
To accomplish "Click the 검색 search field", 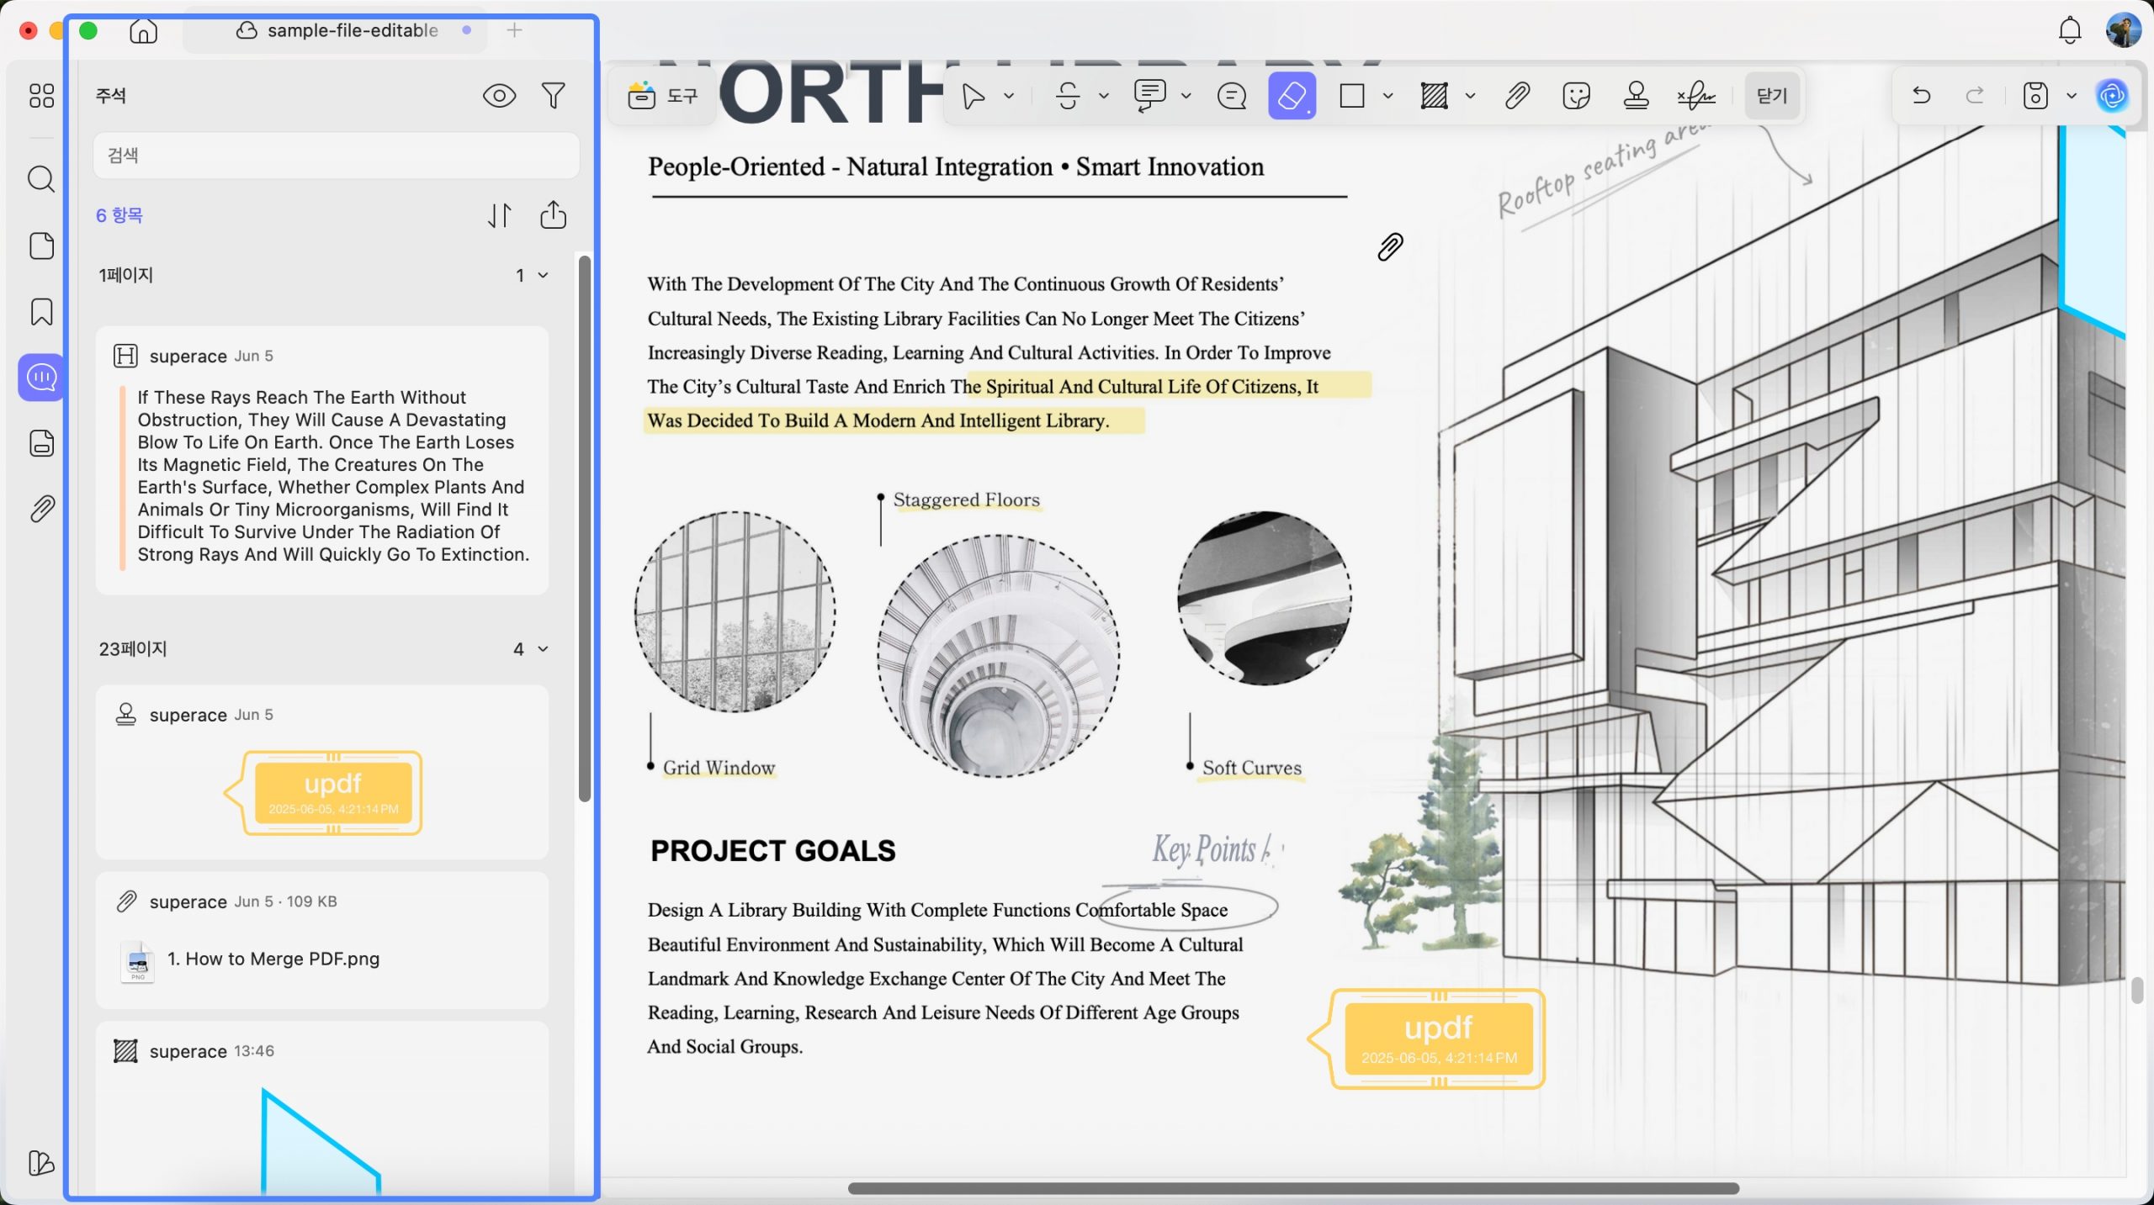I will [337, 156].
